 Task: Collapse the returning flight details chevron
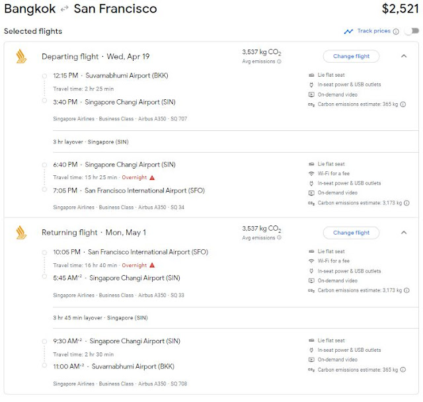[404, 233]
